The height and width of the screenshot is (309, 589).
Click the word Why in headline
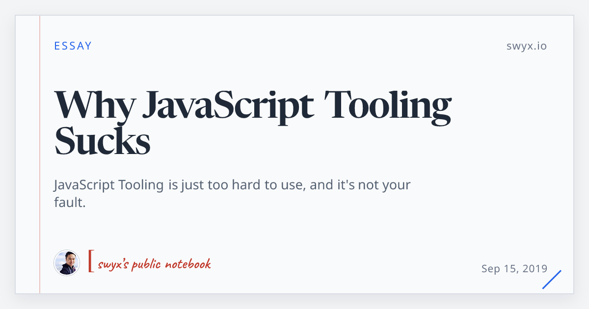(94, 105)
